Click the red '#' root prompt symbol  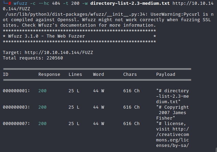click(10, 3)
